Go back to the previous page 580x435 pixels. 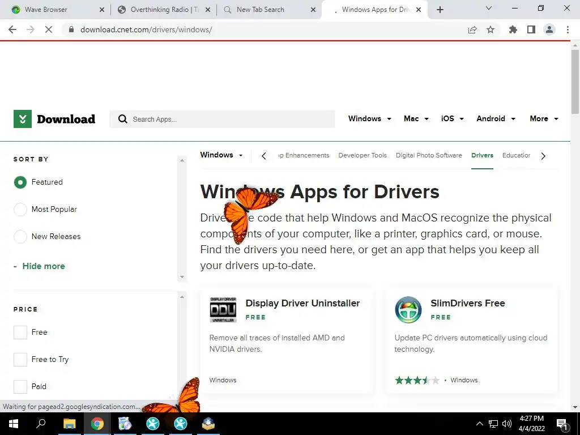click(12, 29)
